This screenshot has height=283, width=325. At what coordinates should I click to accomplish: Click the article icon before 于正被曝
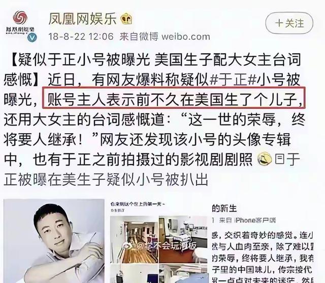pos(280,159)
